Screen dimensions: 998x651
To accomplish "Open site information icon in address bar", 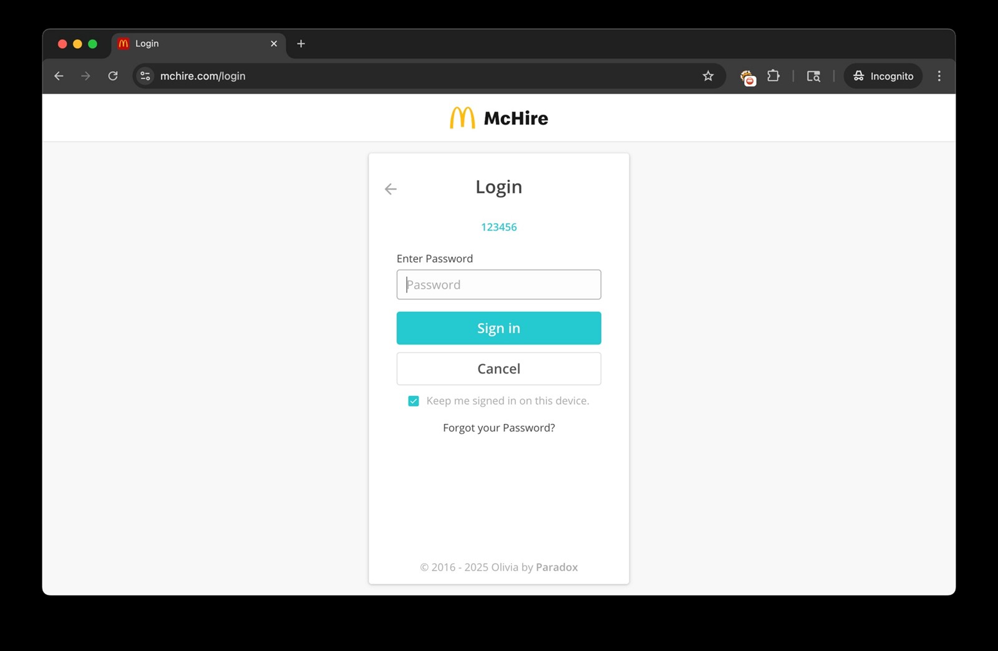I will 145,76.
